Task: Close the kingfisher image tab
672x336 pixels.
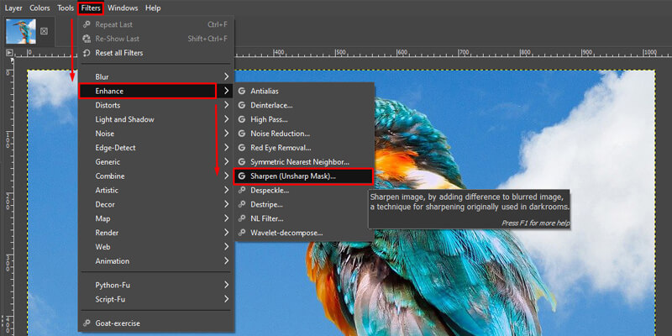Action: [x=45, y=31]
